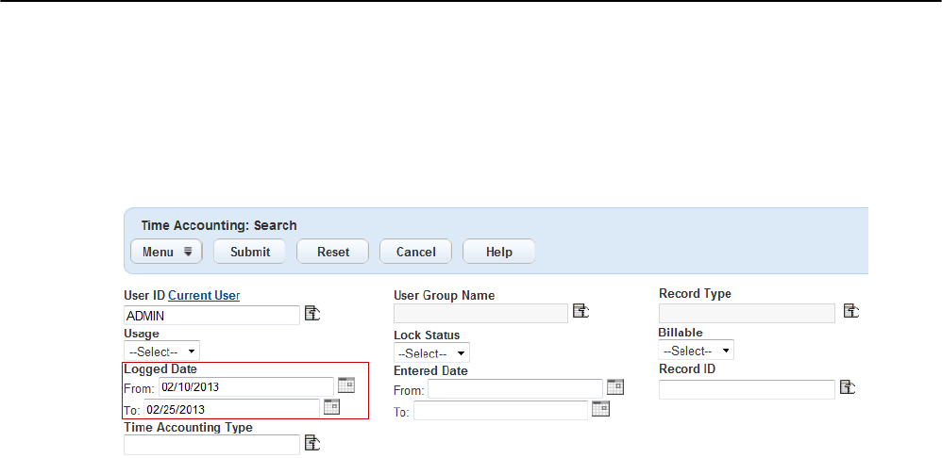This screenshot has width=942, height=458.
Task: Expand the Billable dropdown
Action: click(696, 351)
